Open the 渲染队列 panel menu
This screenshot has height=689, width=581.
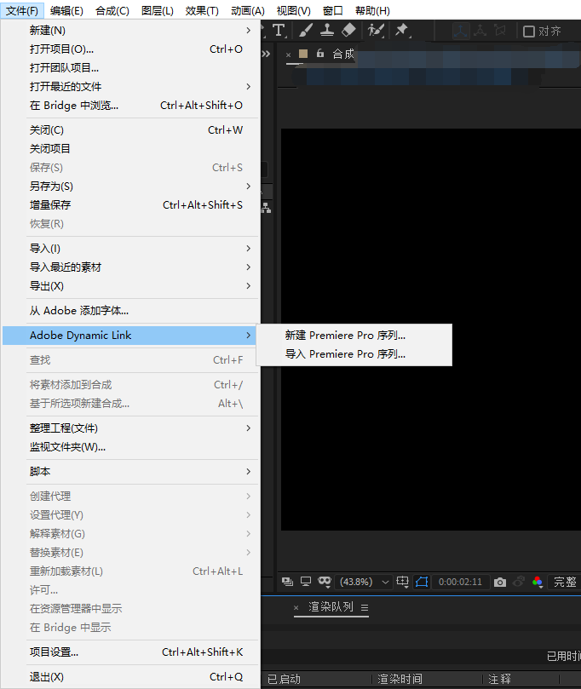[365, 607]
